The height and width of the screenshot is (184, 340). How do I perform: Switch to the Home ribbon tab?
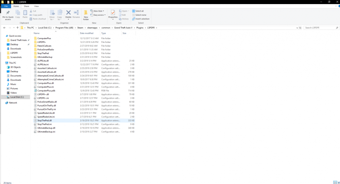click(16, 6)
